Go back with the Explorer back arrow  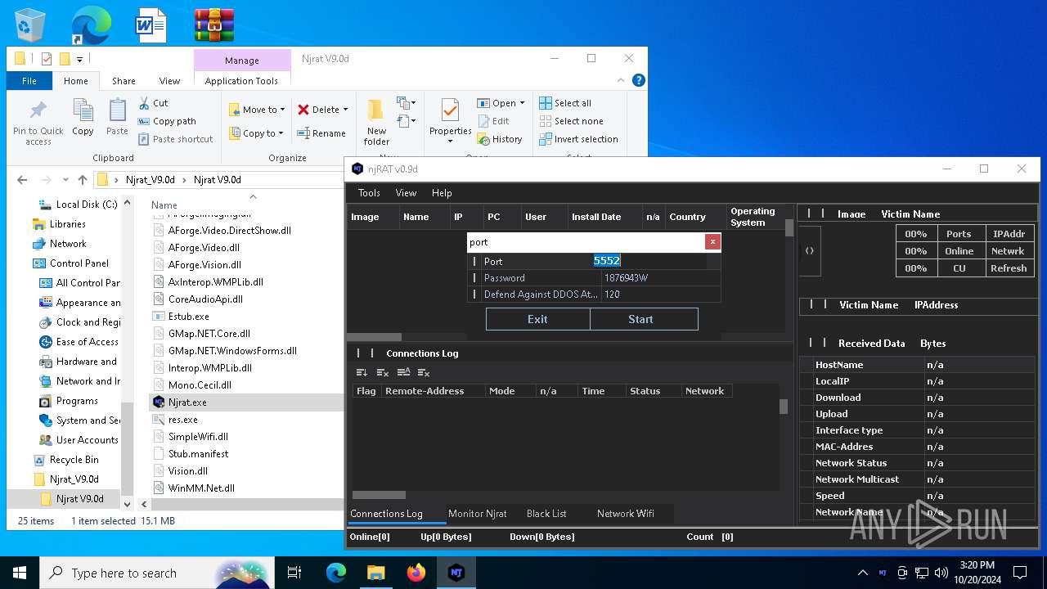point(22,180)
